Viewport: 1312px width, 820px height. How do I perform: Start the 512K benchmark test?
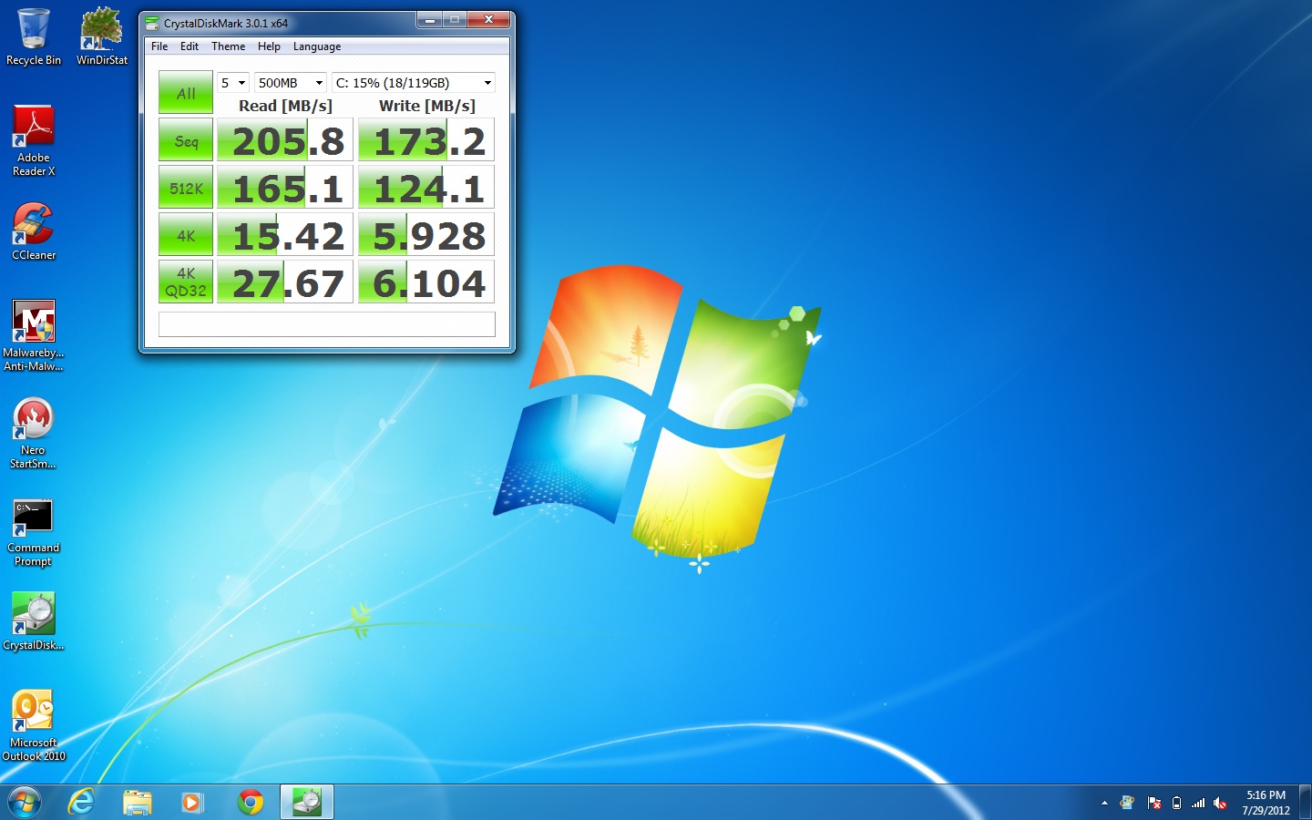[186, 189]
